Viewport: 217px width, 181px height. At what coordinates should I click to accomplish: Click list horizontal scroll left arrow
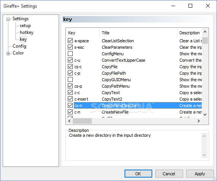[69, 121]
